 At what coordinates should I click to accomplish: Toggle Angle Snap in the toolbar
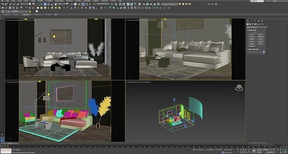[x=83, y=4]
